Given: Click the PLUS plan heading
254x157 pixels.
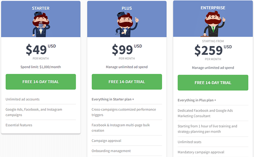Looking at the screenshot, I should 127,8.
